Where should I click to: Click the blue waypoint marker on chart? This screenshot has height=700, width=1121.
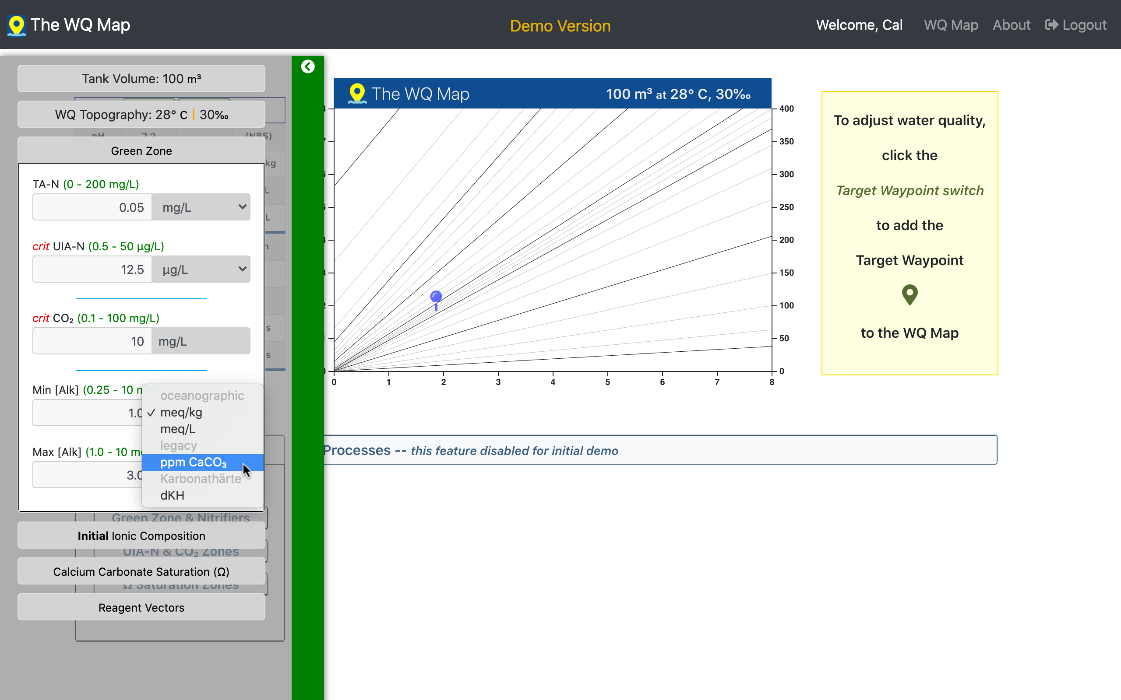(x=436, y=297)
